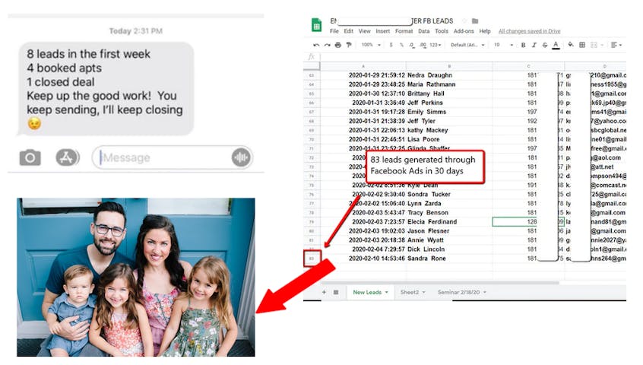Open the text color picker
643x365 pixels.
pyautogui.click(x=556, y=46)
